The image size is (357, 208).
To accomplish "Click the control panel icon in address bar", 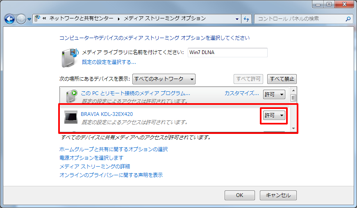I will (37, 18).
